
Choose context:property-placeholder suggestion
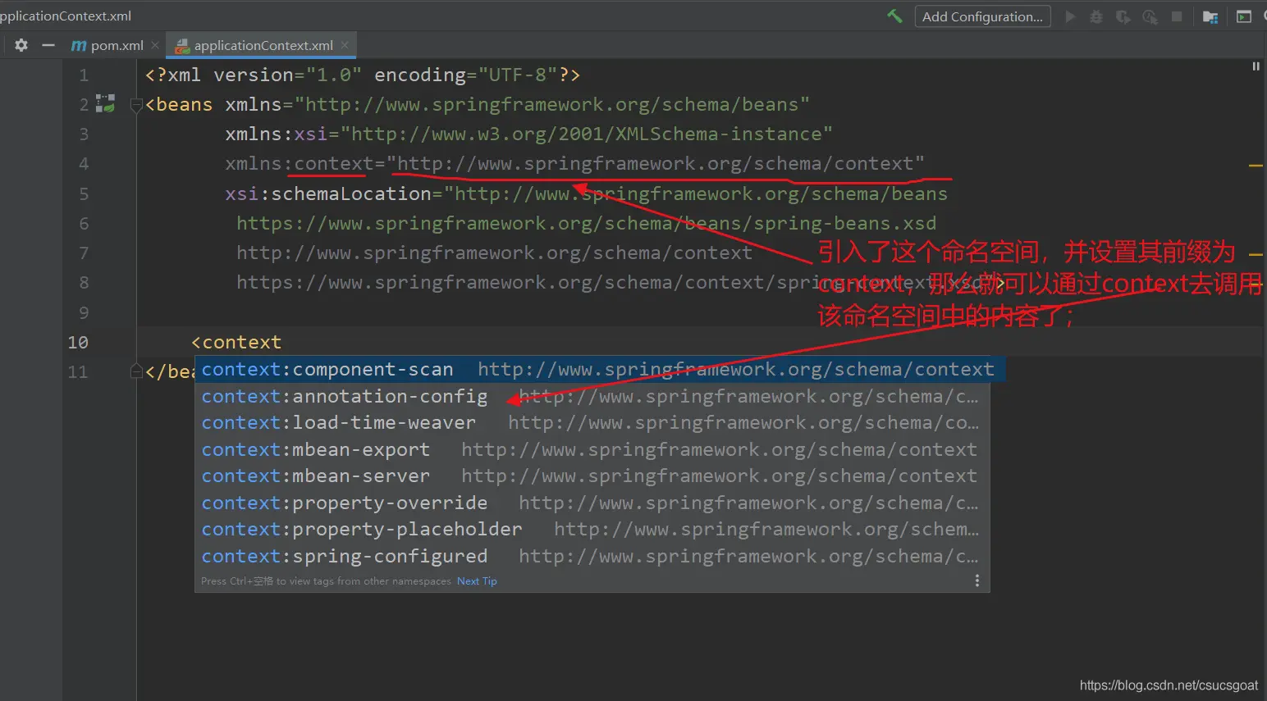[x=592, y=530]
